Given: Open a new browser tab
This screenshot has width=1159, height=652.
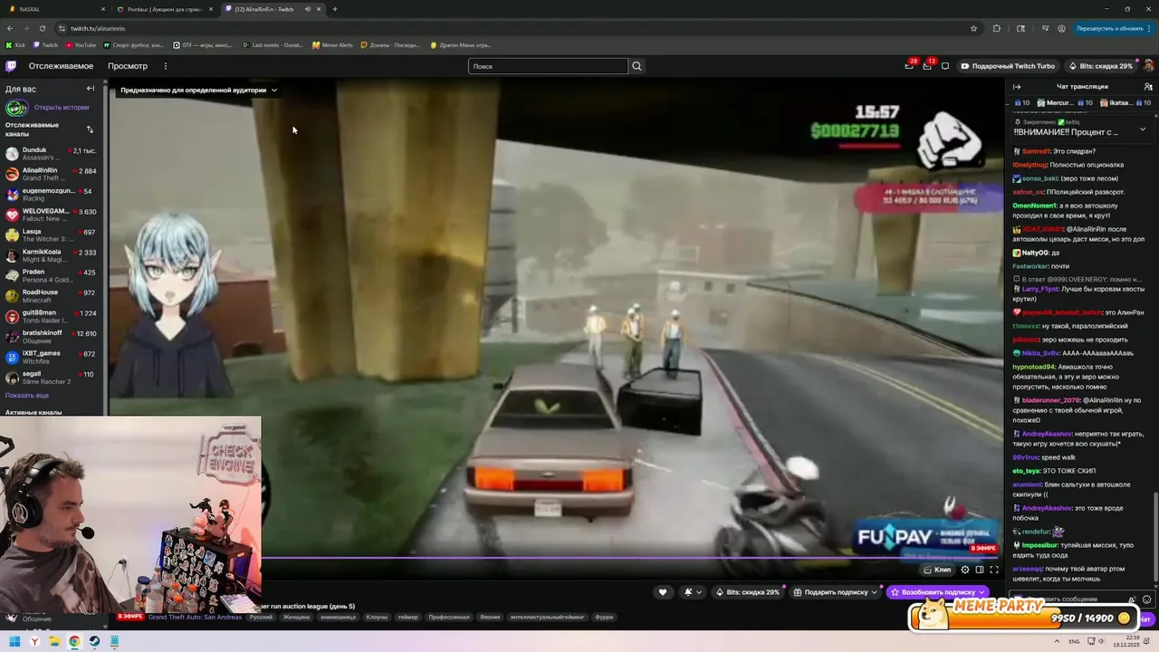Looking at the screenshot, I should coord(335,9).
